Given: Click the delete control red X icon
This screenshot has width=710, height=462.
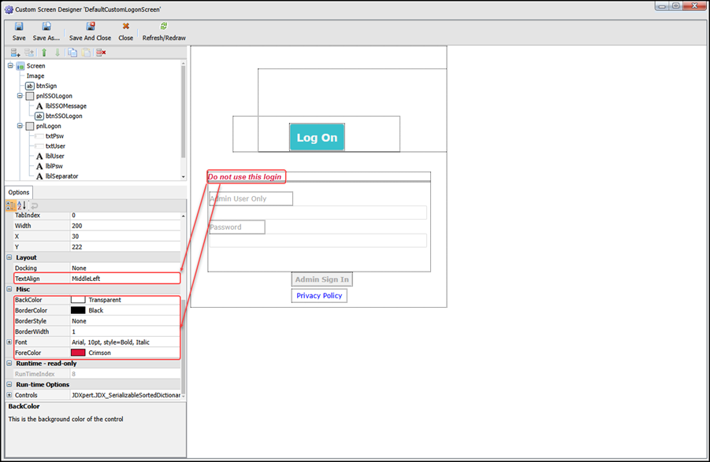Looking at the screenshot, I should click(x=101, y=53).
